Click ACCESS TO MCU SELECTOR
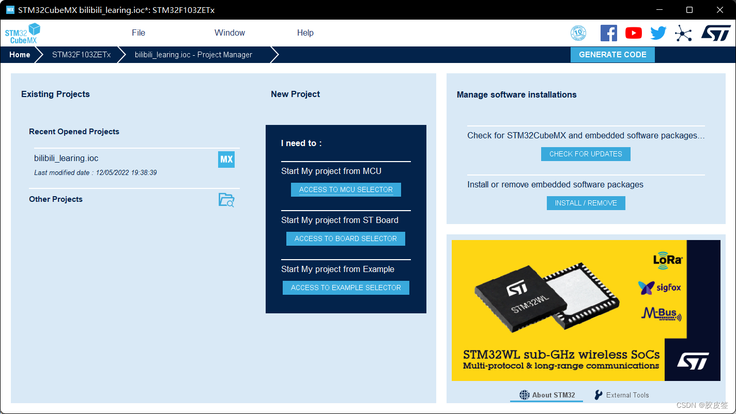The image size is (736, 414). [346, 189]
